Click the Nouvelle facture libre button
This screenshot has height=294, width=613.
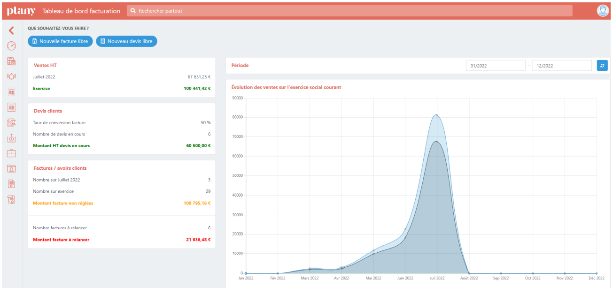[60, 41]
